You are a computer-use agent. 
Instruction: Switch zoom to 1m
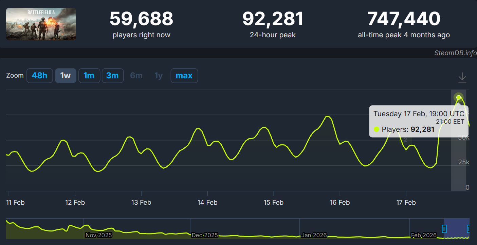[x=89, y=76]
